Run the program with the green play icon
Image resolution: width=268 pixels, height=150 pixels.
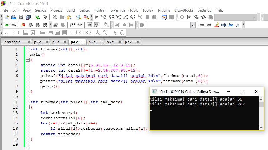189,17
